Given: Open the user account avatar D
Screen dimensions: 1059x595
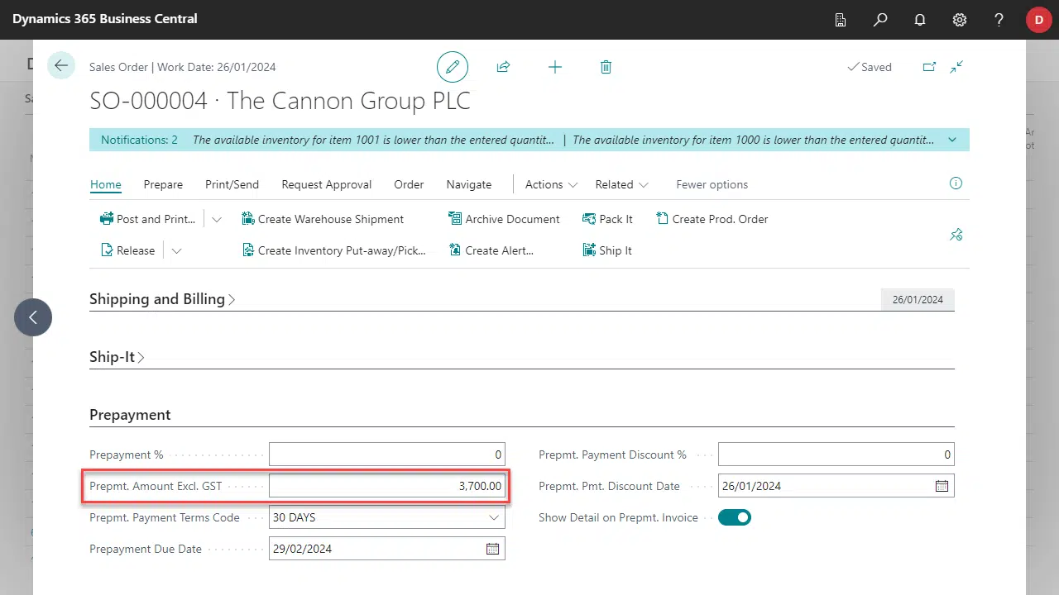Looking at the screenshot, I should pos(1039,20).
